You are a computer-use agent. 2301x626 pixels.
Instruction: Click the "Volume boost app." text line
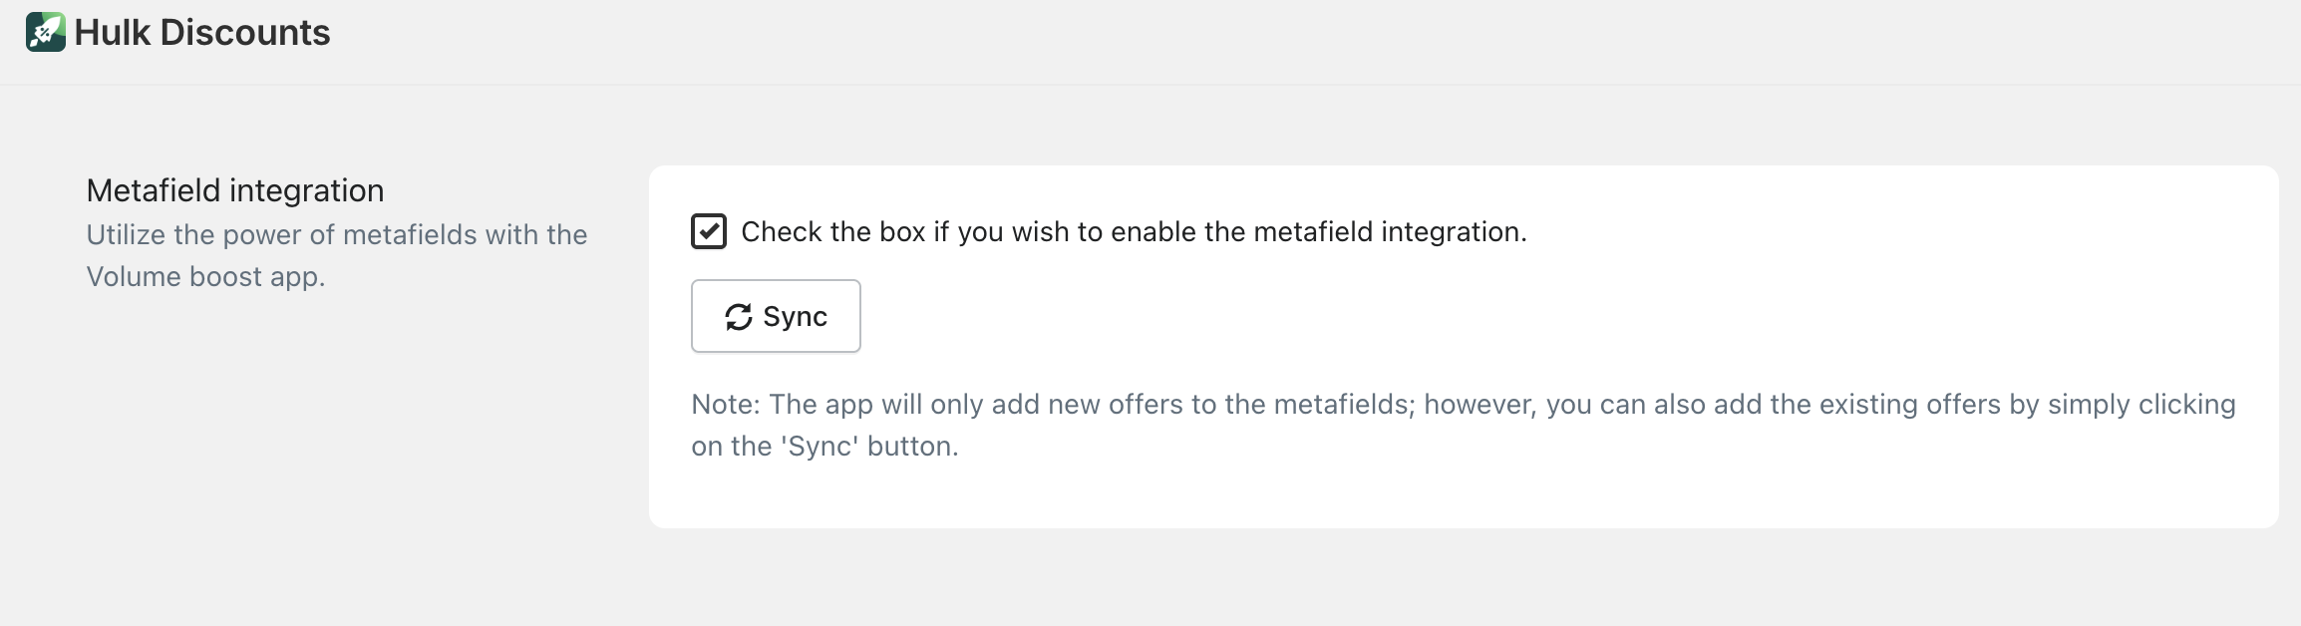click(205, 276)
